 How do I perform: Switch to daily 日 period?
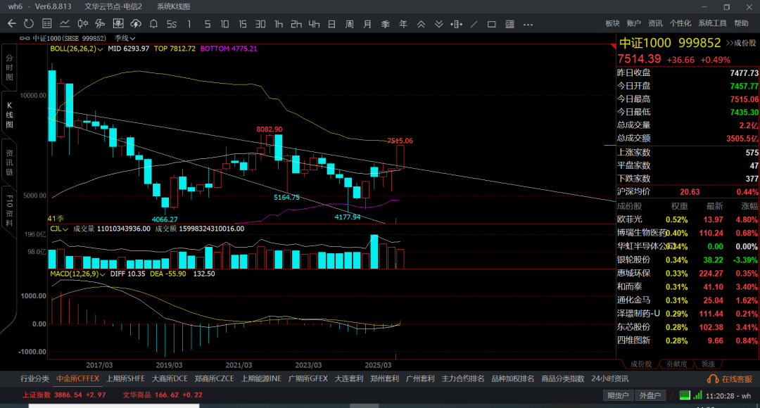point(331,24)
